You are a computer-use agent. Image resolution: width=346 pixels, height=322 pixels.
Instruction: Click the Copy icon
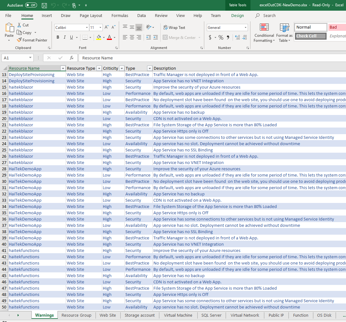(x=19, y=33)
